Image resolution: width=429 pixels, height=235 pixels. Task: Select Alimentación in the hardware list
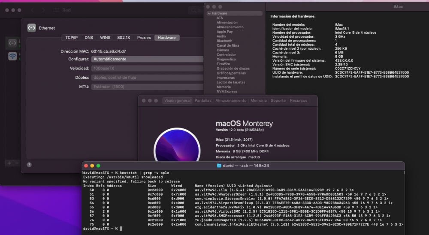tap(227, 22)
